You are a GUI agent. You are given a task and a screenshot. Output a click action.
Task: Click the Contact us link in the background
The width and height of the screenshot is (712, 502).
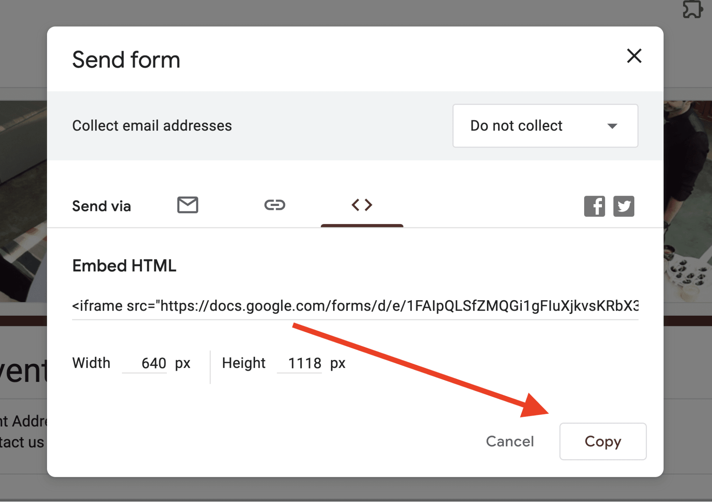coord(21,442)
